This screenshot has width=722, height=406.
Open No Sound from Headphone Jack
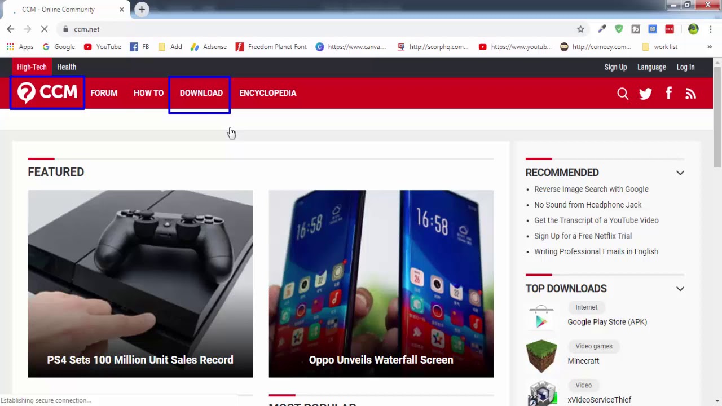(588, 205)
